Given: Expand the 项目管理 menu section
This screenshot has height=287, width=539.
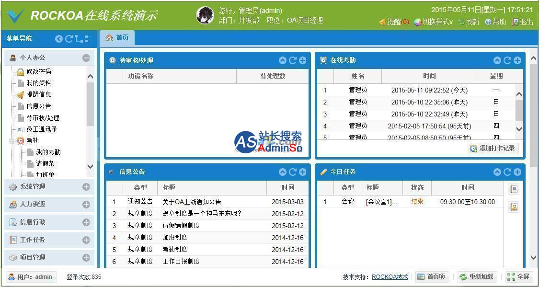Looking at the screenshot, I should tap(86, 257).
